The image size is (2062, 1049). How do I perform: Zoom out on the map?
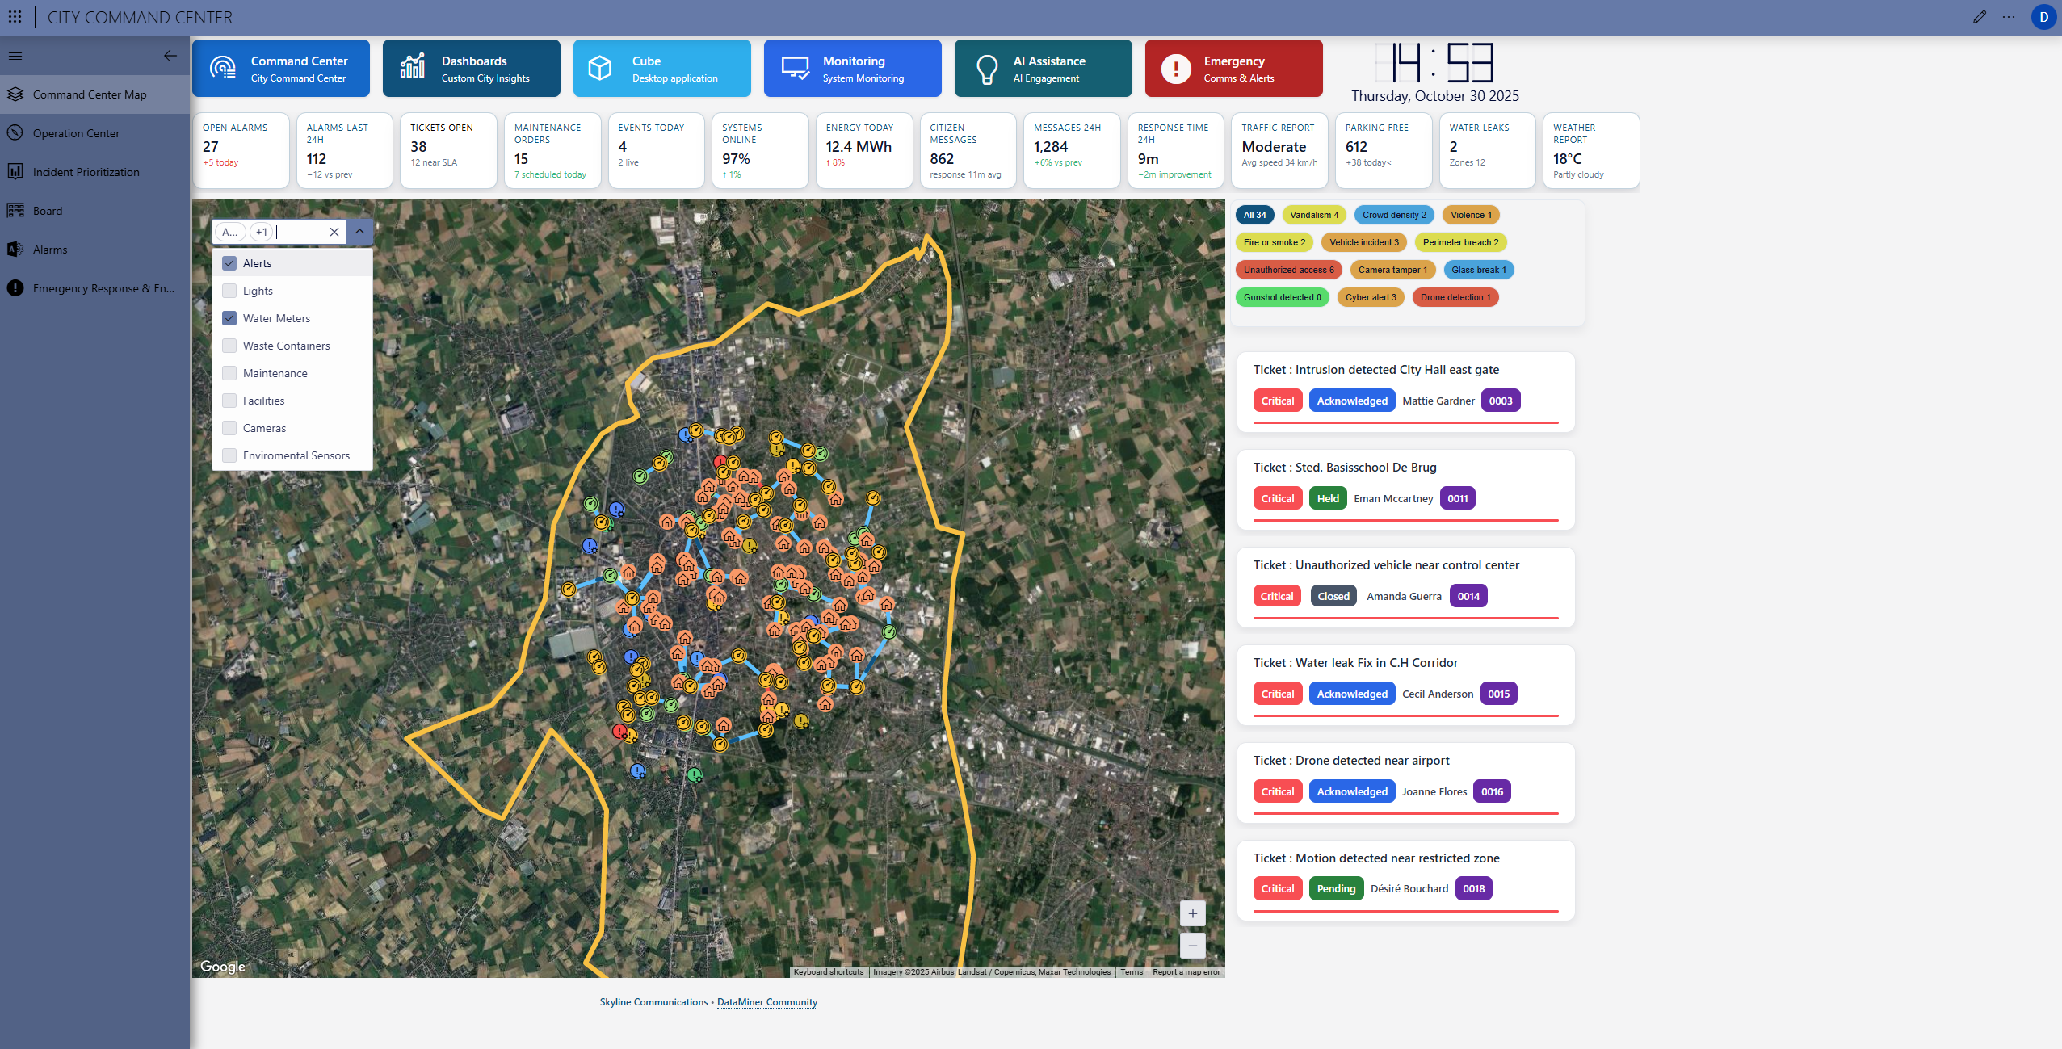[1192, 945]
